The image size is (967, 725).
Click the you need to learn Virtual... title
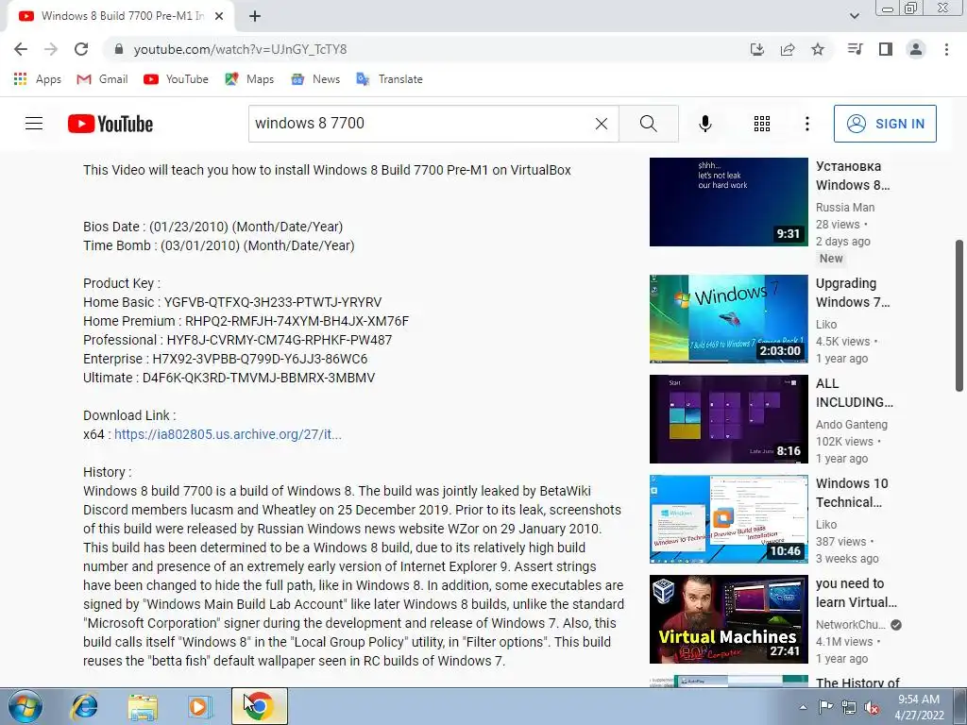click(x=856, y=593)
